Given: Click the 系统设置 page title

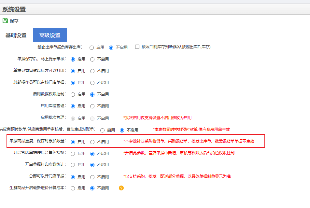Looking at the screenshot, I should (14, 9).
